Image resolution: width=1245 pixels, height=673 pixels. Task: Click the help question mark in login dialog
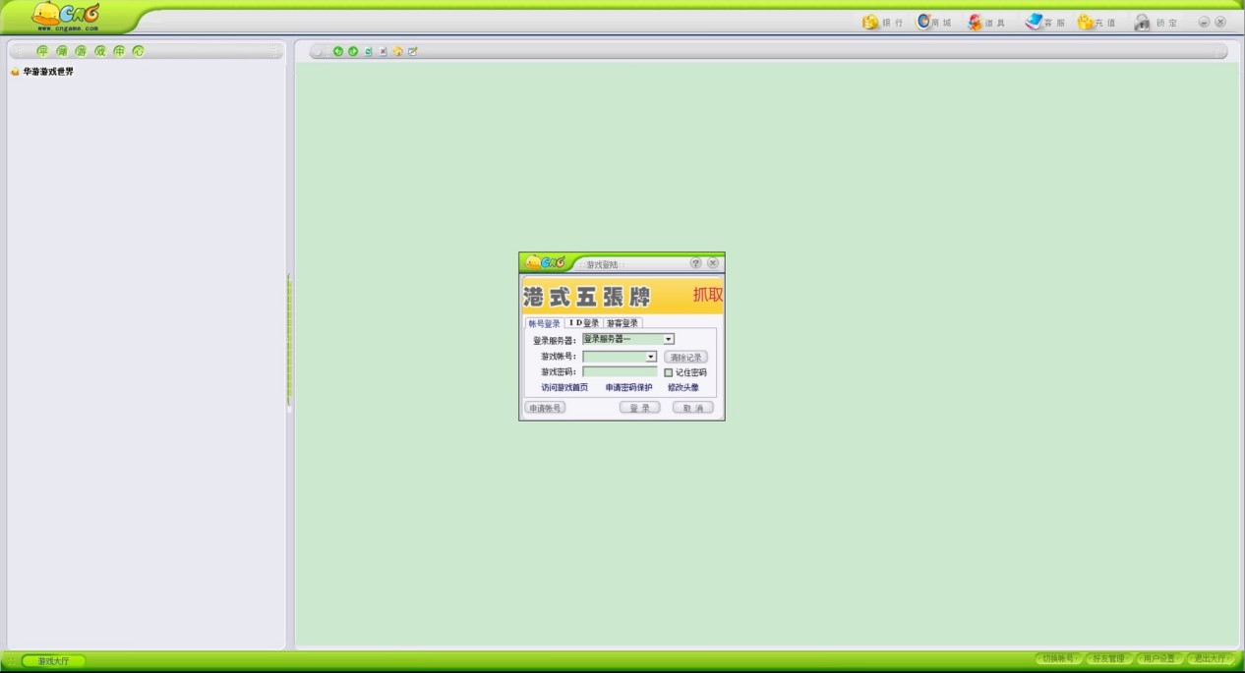click(x=696, y=263)
